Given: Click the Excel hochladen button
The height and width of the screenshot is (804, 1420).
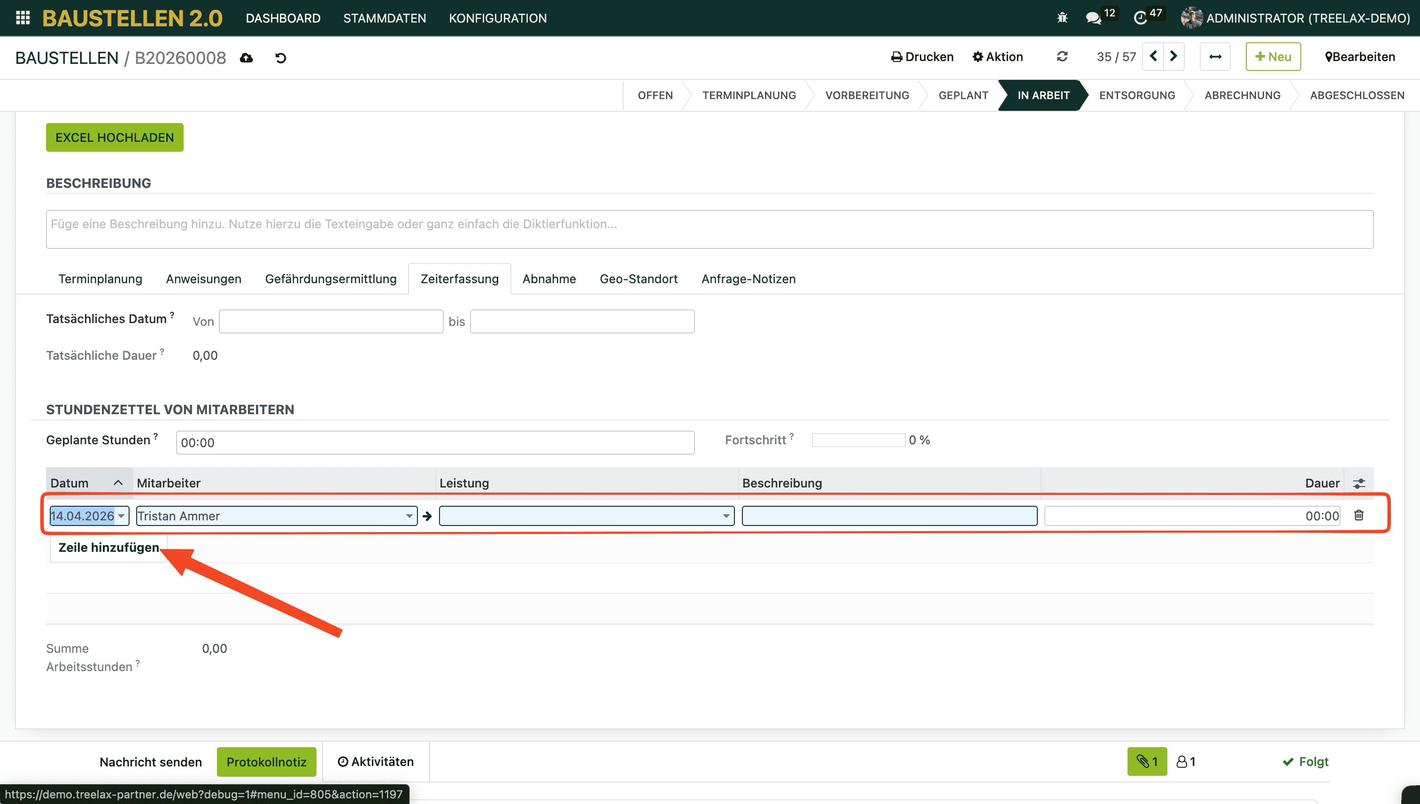Looking at the screenshot, I should tap(114, 138).
